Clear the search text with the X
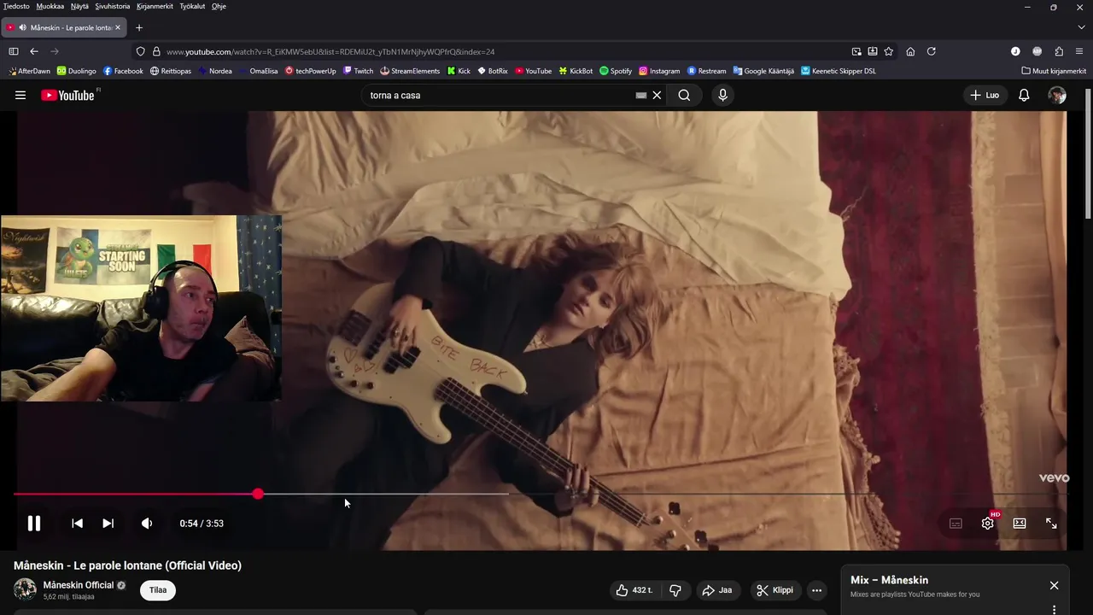Screen dimensions: 1093x615 click(x=657, y=95)
